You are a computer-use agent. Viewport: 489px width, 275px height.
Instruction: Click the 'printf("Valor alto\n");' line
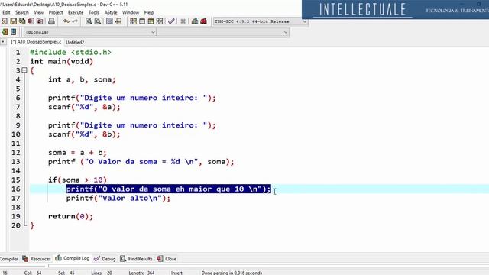tap(118, 198)
